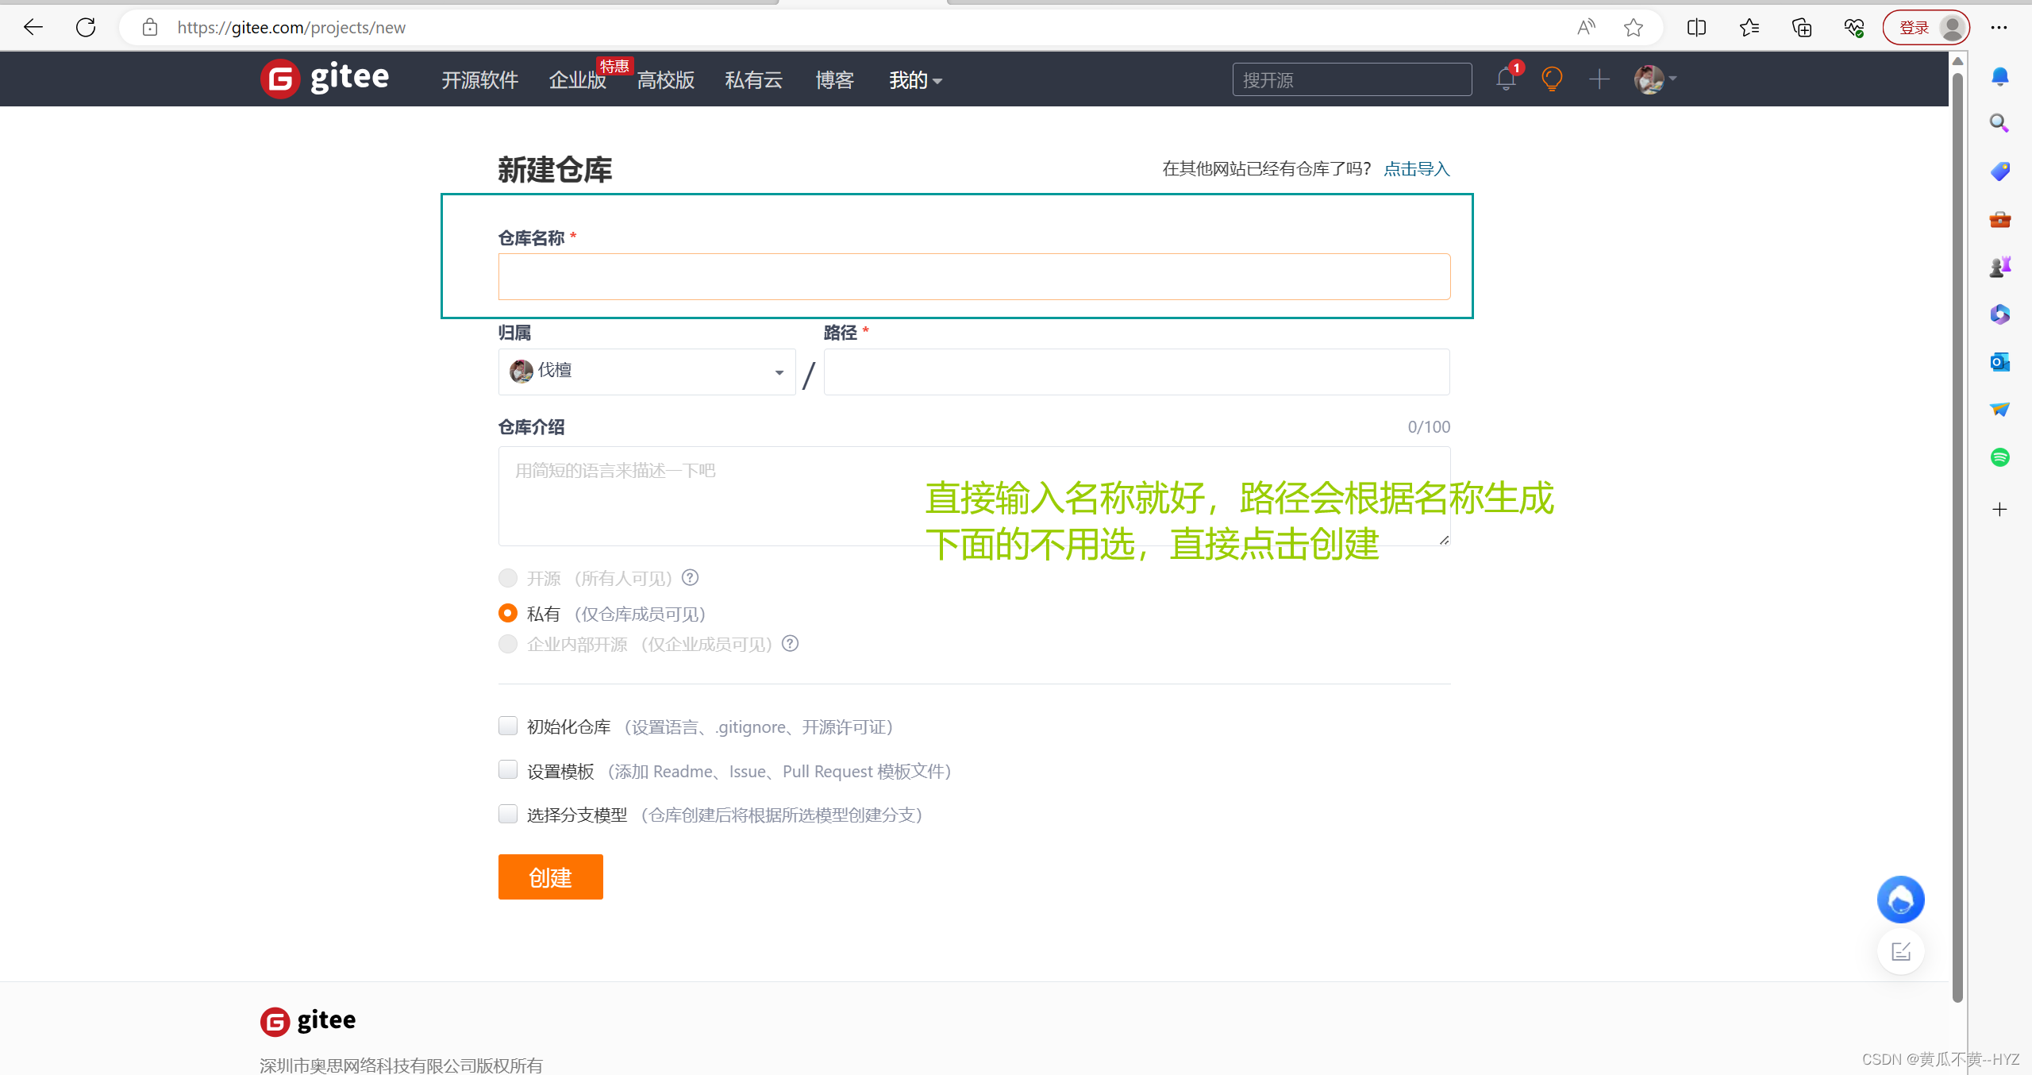Viewport: 2032px width, 1075px height.
Task: Open the sidebar Microsoft 365 icon
Action: click(1999, 314)
